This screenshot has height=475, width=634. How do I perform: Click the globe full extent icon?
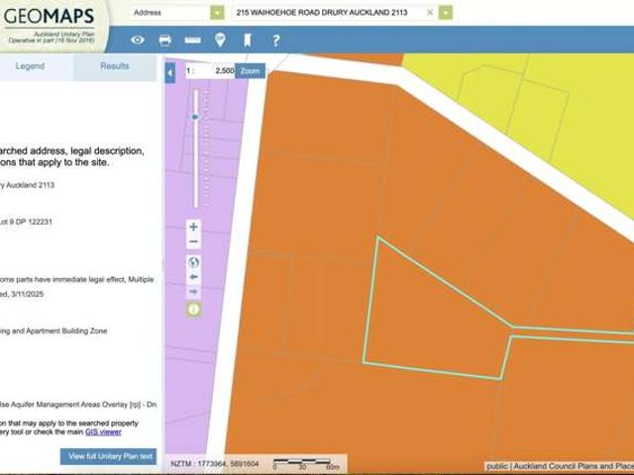tap(193, 262)
